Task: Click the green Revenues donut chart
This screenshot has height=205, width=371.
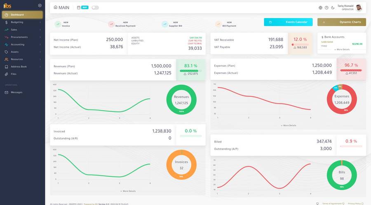Action: tap(181, 99)
